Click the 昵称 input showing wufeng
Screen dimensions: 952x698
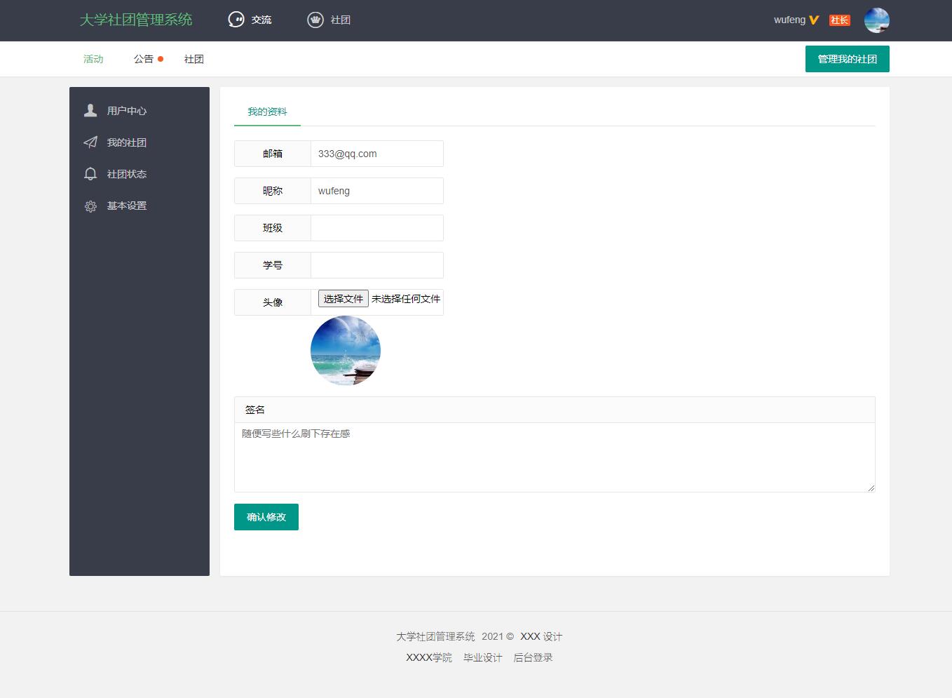[x=376, y=190]
